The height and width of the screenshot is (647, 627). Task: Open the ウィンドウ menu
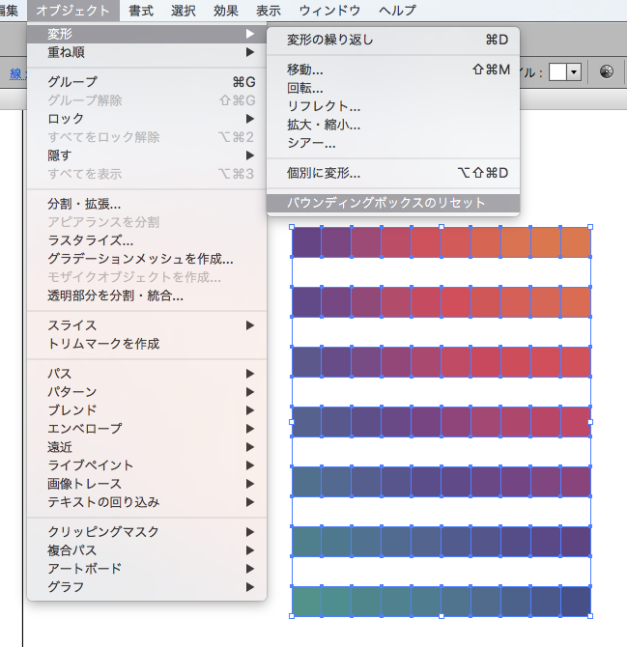pyautogui.click(x=329, y=11)
